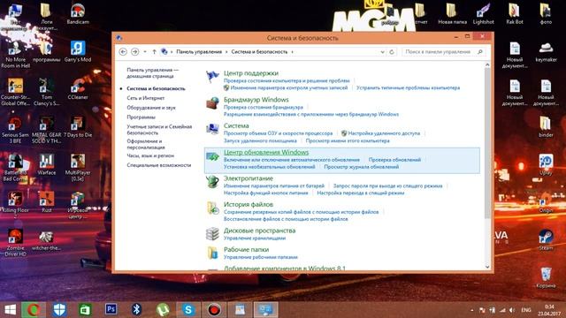Open the Центр обновления Windows heading link
This screenshot has width=566, height=318.
[x=266, y=152]
